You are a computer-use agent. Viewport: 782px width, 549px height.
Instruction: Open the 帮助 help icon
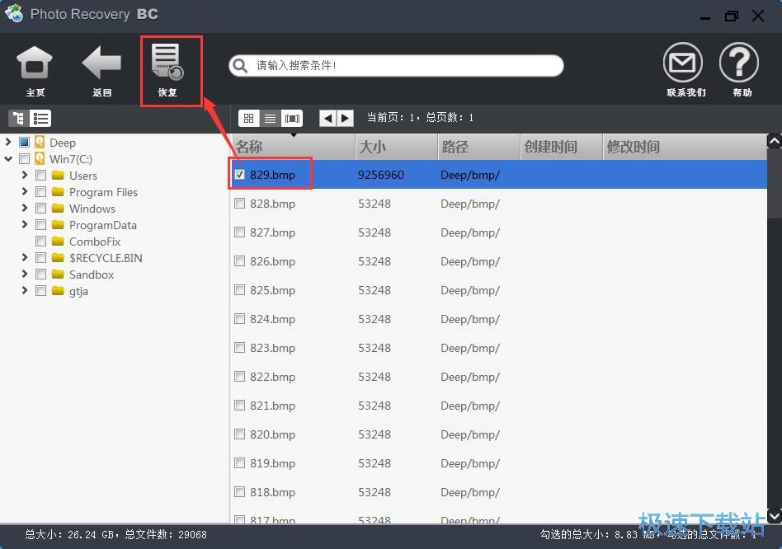739,63
